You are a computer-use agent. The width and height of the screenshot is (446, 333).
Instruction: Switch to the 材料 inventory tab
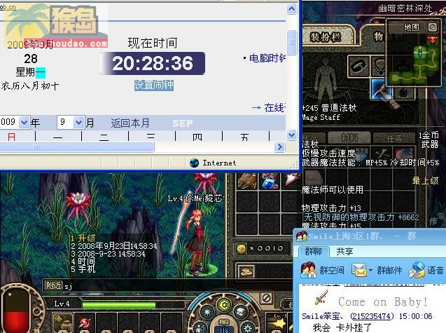coord(349,138)
